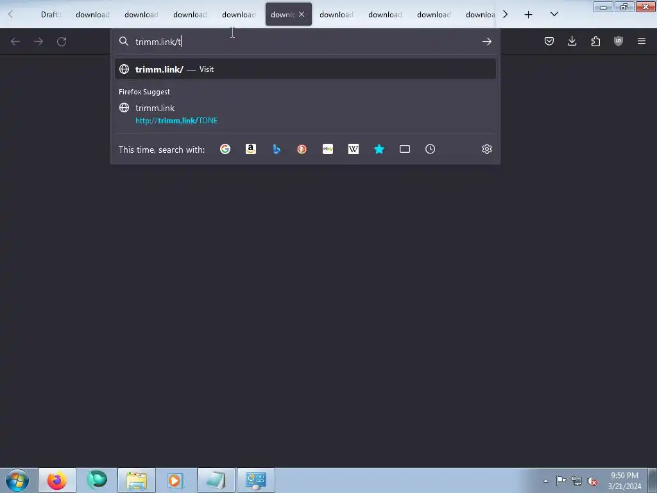Search with Amazon icon
This screenshot has height=493, width=657.
(251, 149)
